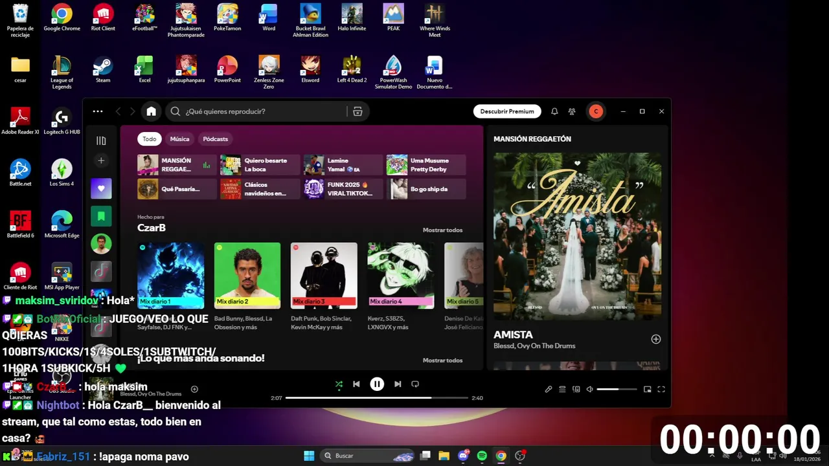Open FUNK 2025 VIRAL TIKTOK tile
829x466 pixels.
coord(343,189)
